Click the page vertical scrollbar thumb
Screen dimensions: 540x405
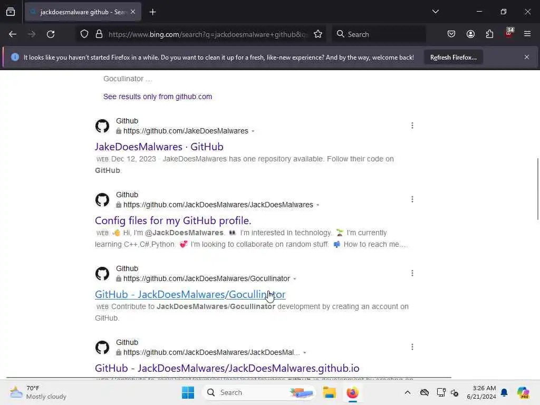(x=537, y=188)
